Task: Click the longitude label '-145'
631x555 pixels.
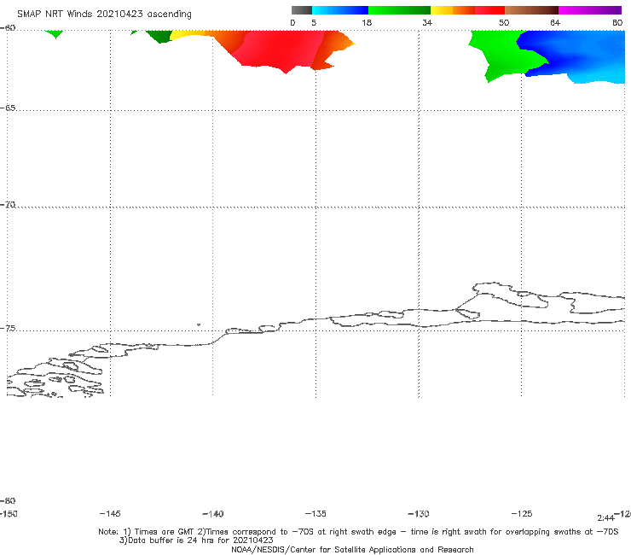Action: (x=110, y=513)
